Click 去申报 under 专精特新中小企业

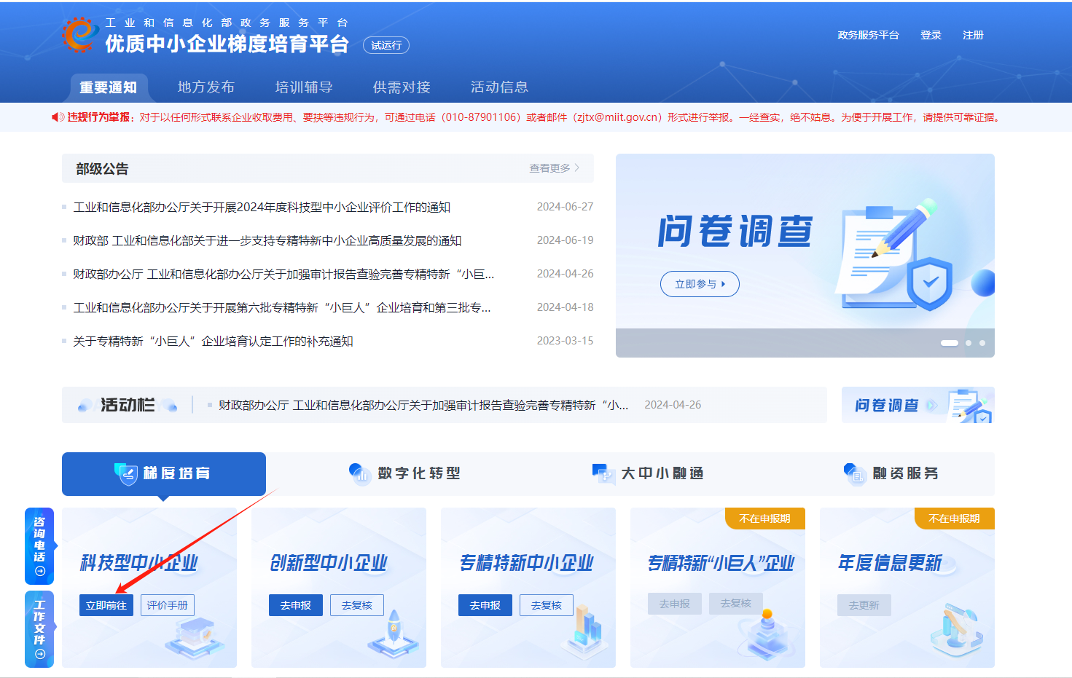(x=485, y=604)
